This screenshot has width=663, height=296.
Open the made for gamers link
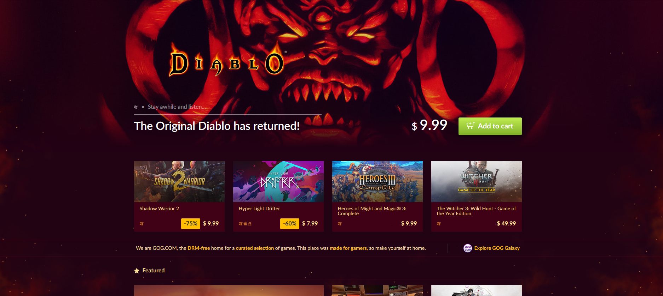348,248
